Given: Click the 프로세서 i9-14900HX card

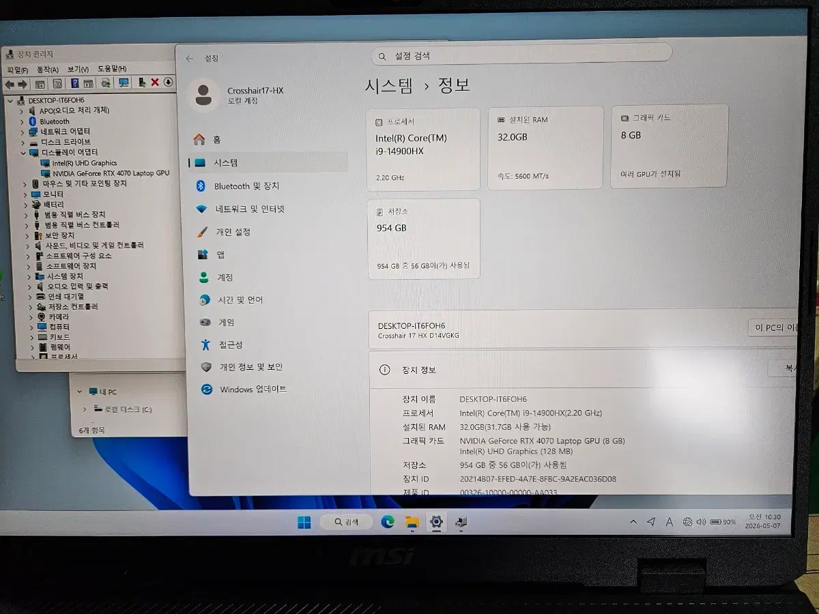Looking at the screenshot, I should [x=423, y=149].
